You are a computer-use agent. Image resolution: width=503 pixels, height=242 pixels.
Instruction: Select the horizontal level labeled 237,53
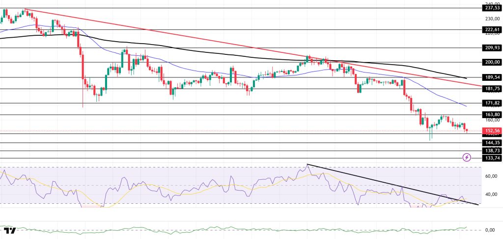pos(246,8)
